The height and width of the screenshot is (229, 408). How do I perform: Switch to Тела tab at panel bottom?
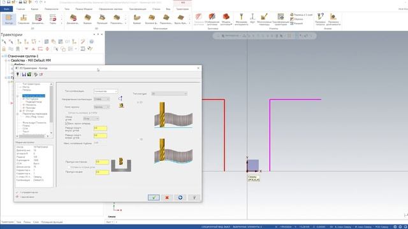(x=18, y=222)
